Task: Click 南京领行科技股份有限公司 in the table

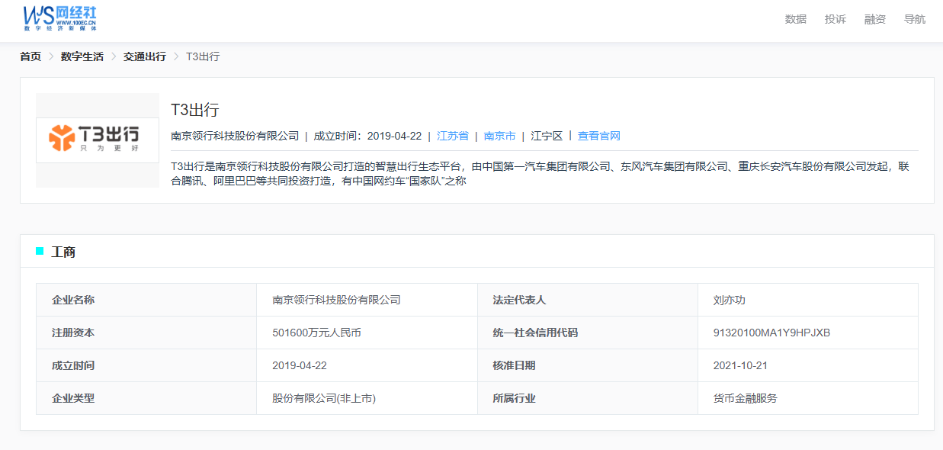Action: click(x=336, y=300)
